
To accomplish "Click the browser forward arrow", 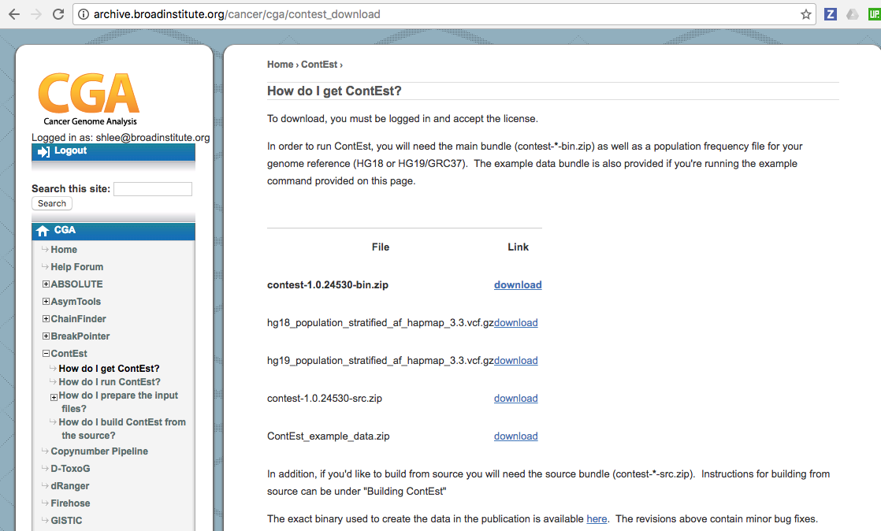I will point(36,14).
